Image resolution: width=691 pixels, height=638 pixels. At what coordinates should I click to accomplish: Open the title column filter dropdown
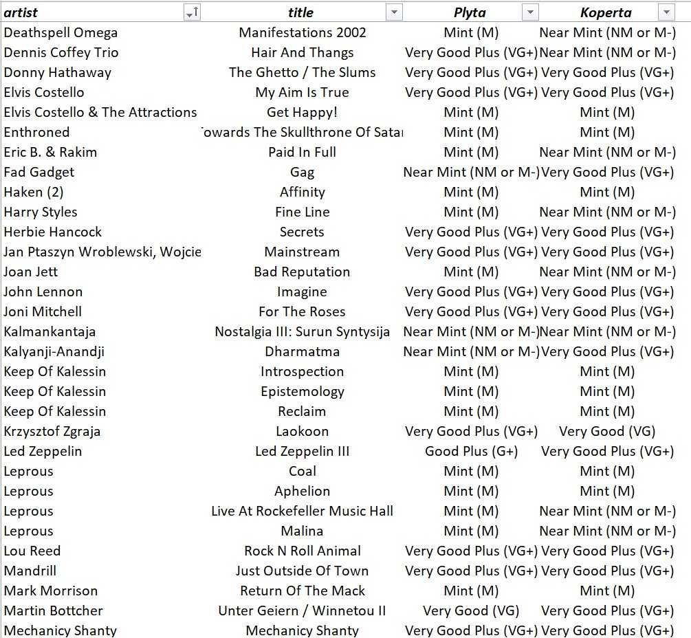394,12
